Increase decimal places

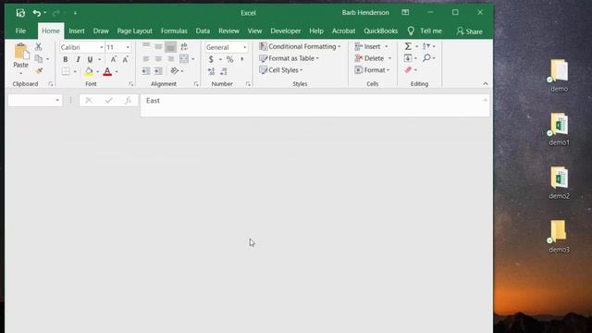click(211, 71)
